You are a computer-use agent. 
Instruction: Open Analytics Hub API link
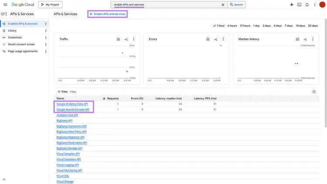67,115
